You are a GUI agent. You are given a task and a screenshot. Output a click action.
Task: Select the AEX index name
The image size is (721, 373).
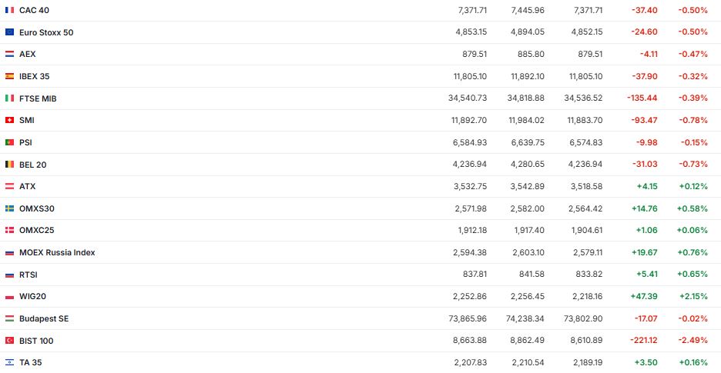27,55
